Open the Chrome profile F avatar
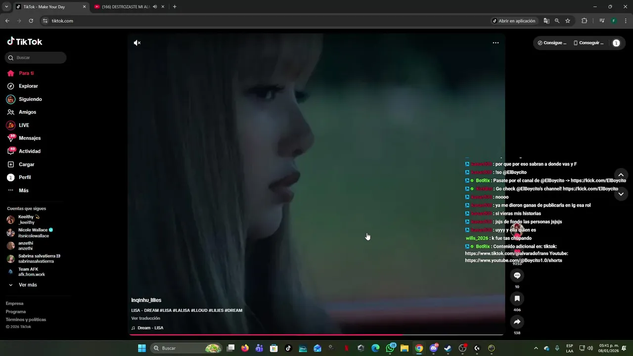Screen dimensions: 633x356 pyautogui.click(x=614, y=21)
